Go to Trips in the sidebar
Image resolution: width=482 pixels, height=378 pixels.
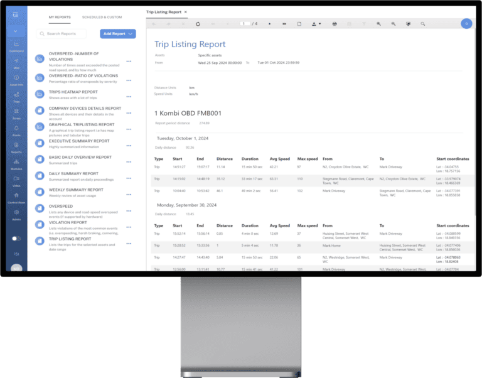[16, 96]
